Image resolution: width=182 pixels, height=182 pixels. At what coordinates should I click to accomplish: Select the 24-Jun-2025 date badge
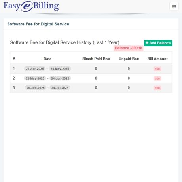tap(60, 78)
